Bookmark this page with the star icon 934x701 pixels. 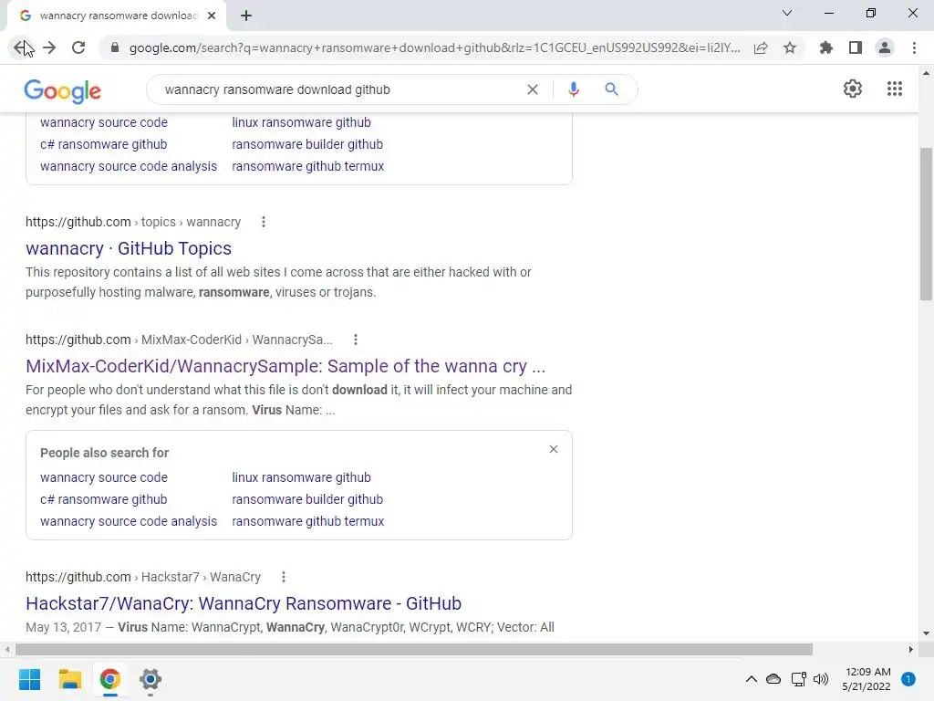click(790, 47)
